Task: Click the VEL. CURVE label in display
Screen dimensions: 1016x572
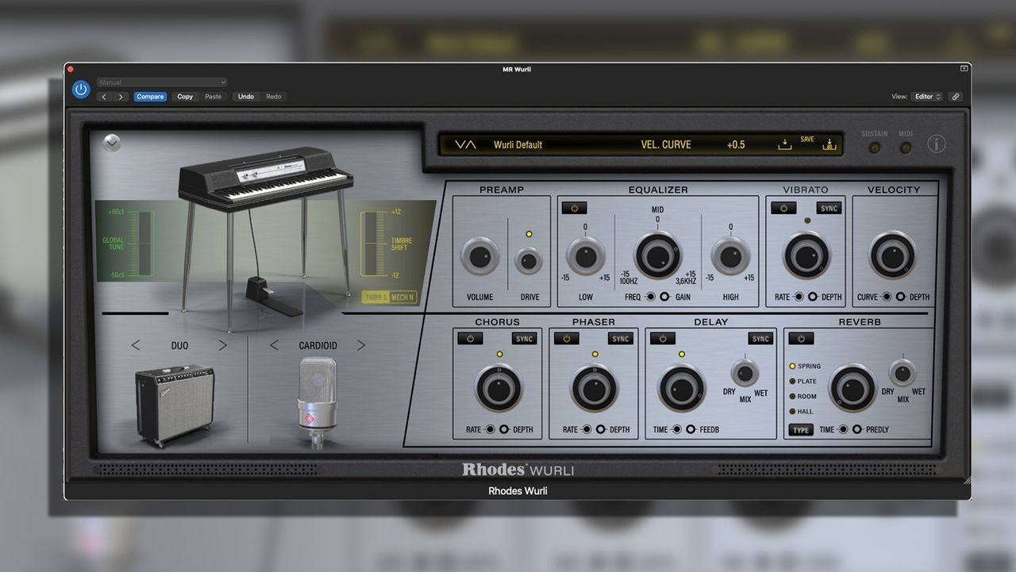Action: click(x=666, y=144)
